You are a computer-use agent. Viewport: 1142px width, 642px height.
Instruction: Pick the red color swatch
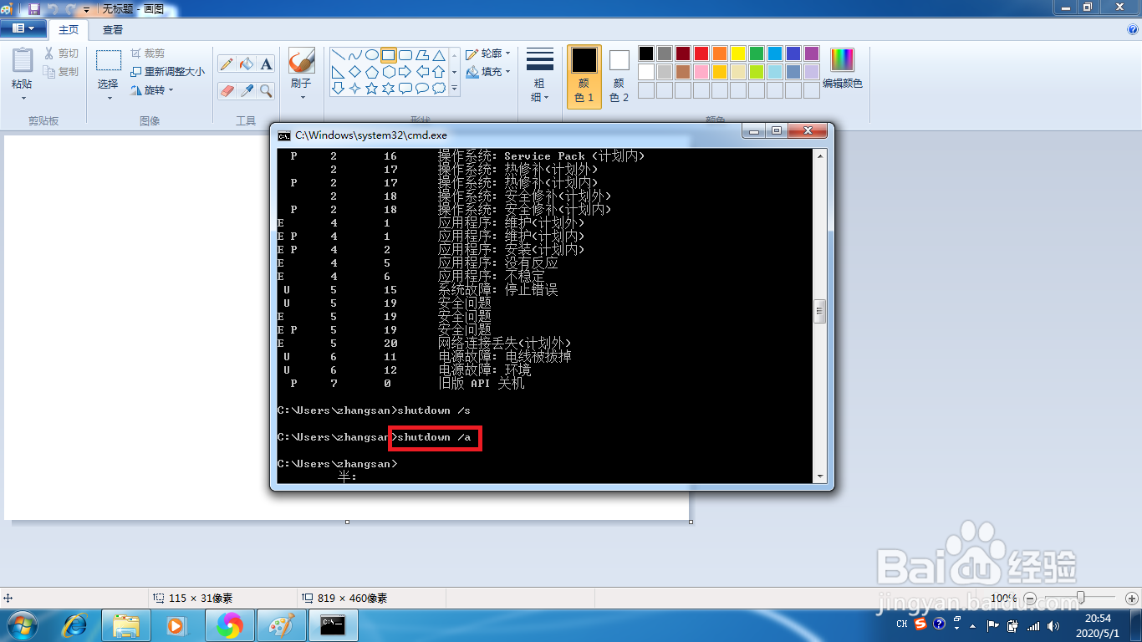(701, 53)
